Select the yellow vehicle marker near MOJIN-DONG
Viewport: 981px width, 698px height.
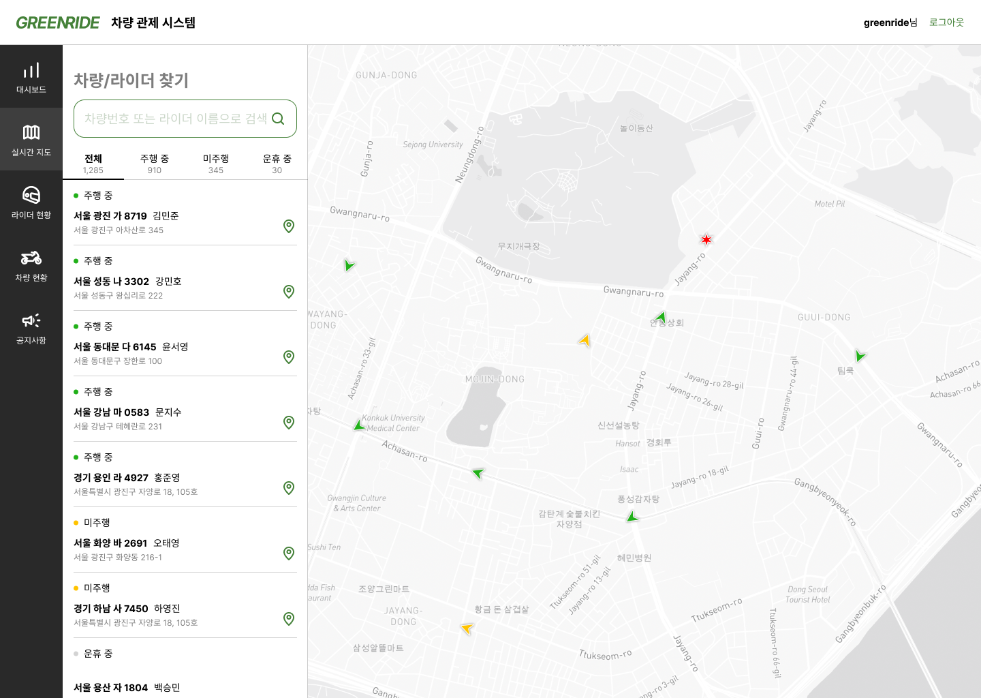tap(585, 339)
